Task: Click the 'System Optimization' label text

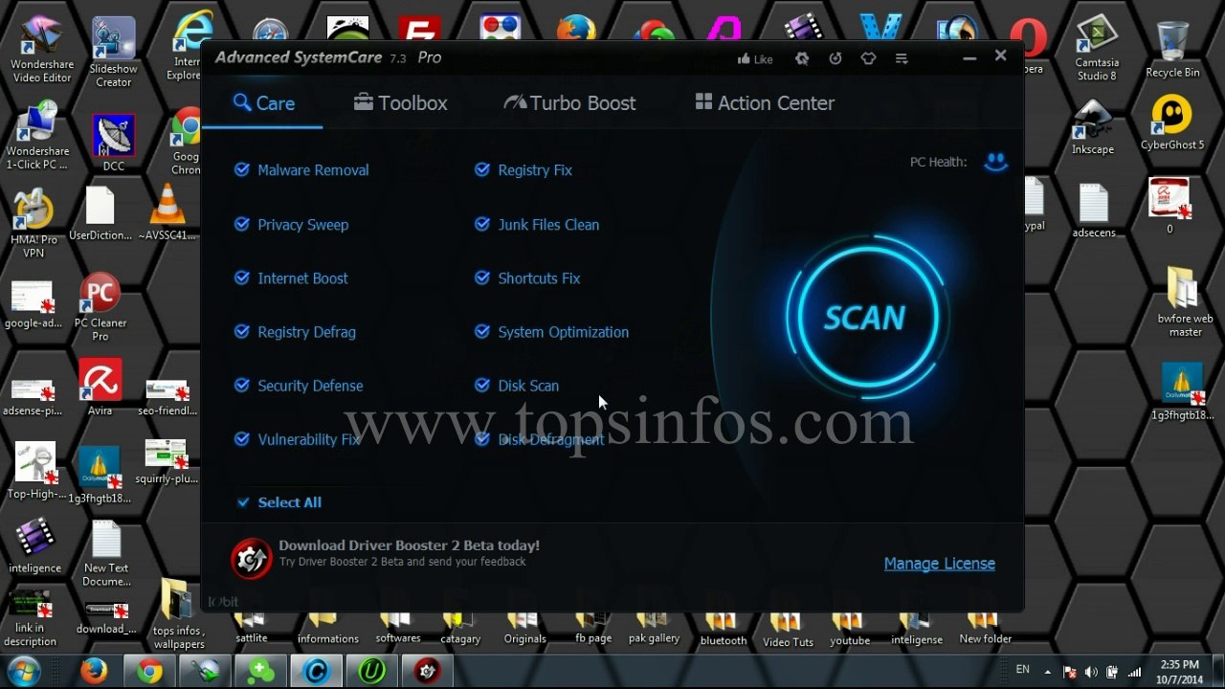Action: point(564,332)
